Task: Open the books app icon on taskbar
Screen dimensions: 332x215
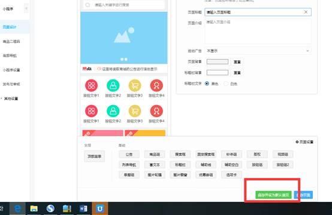Action: click(x=67, y=208)
